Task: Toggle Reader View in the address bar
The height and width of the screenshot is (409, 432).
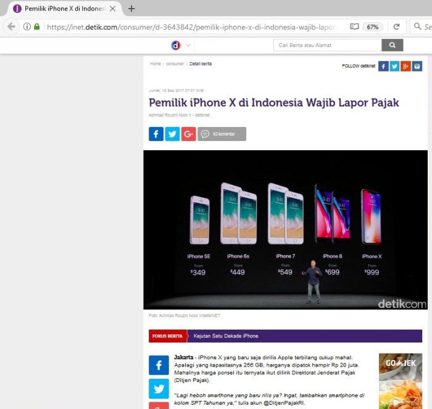Action: 354,26
